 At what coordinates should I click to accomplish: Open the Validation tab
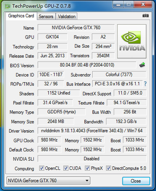click(x=67, y=16)
